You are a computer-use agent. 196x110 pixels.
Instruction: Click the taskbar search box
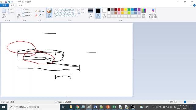(34, 107)
